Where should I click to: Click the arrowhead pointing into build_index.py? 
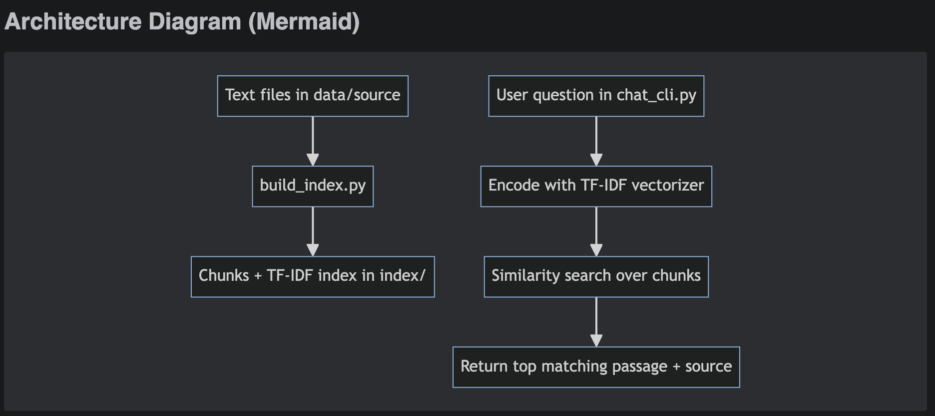pyautogui.click(x=313, y=160)
